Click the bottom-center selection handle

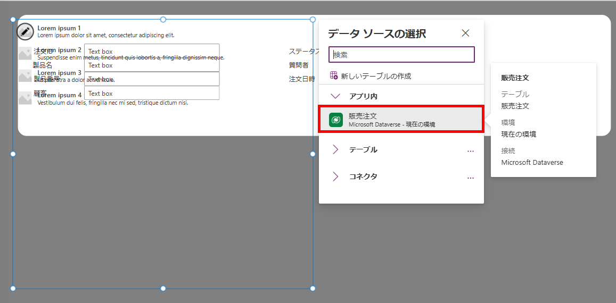163,289
